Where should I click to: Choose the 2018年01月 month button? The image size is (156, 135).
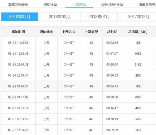[x=99, y=17]
